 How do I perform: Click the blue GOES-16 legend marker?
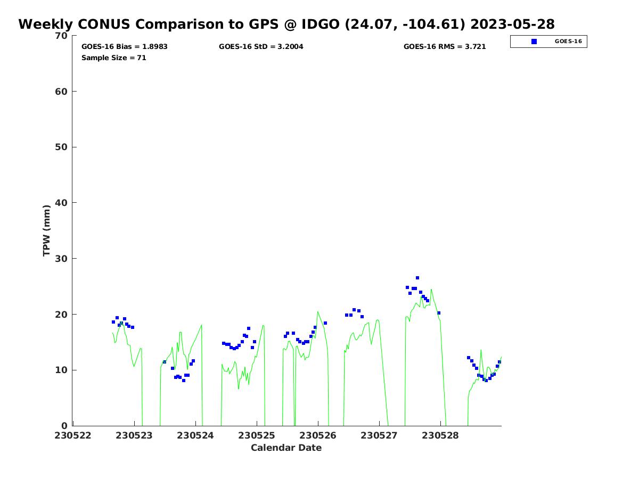(x=534, y=42)
